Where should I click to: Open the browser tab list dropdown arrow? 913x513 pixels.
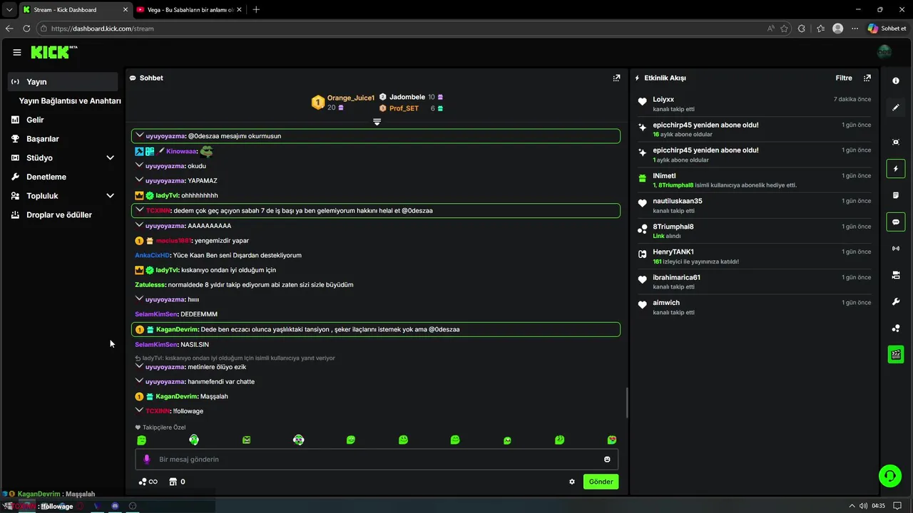[9, 9]
